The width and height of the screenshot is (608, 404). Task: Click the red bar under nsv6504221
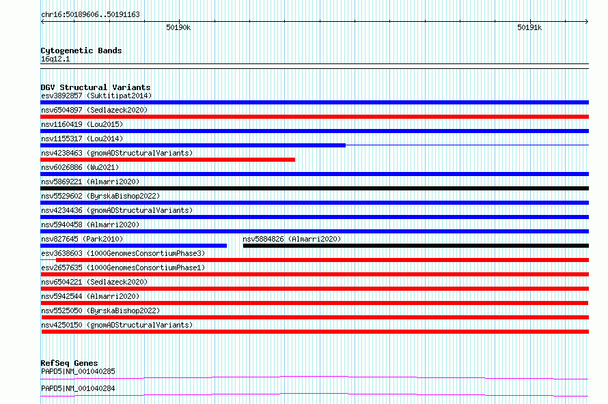click(x=314, y=289)
